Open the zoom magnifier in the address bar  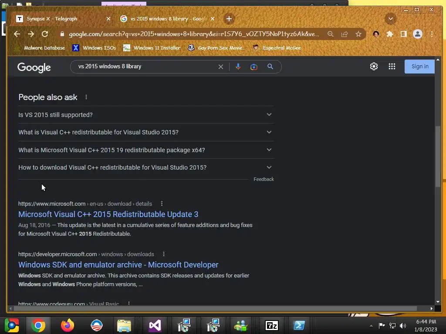(x=330, y=34)
